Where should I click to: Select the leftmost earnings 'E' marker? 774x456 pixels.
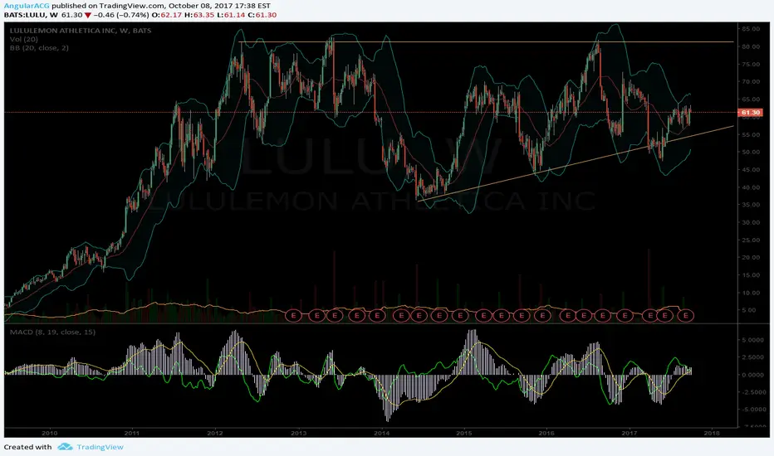[294, 315]
